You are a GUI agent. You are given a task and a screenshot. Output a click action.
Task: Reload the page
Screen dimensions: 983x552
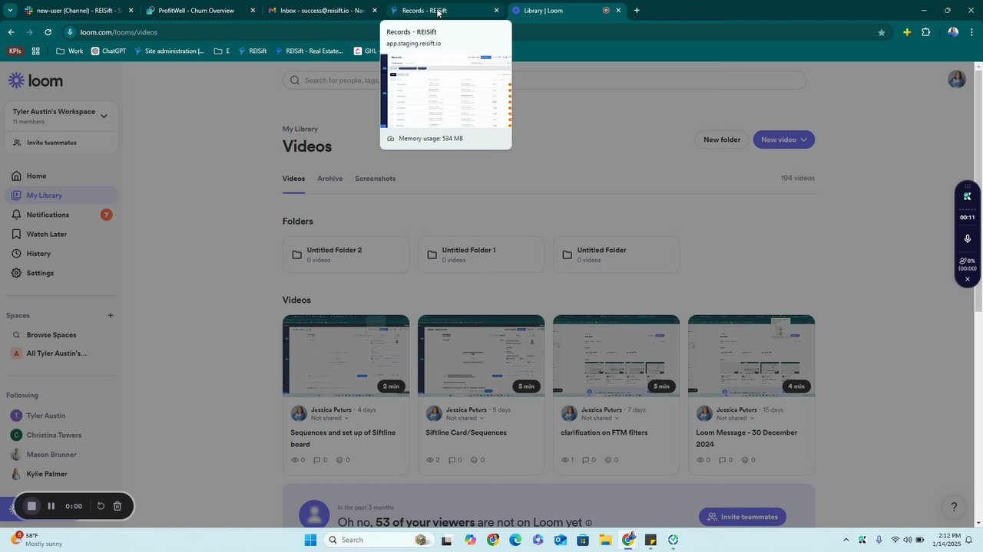click(48, 32)
